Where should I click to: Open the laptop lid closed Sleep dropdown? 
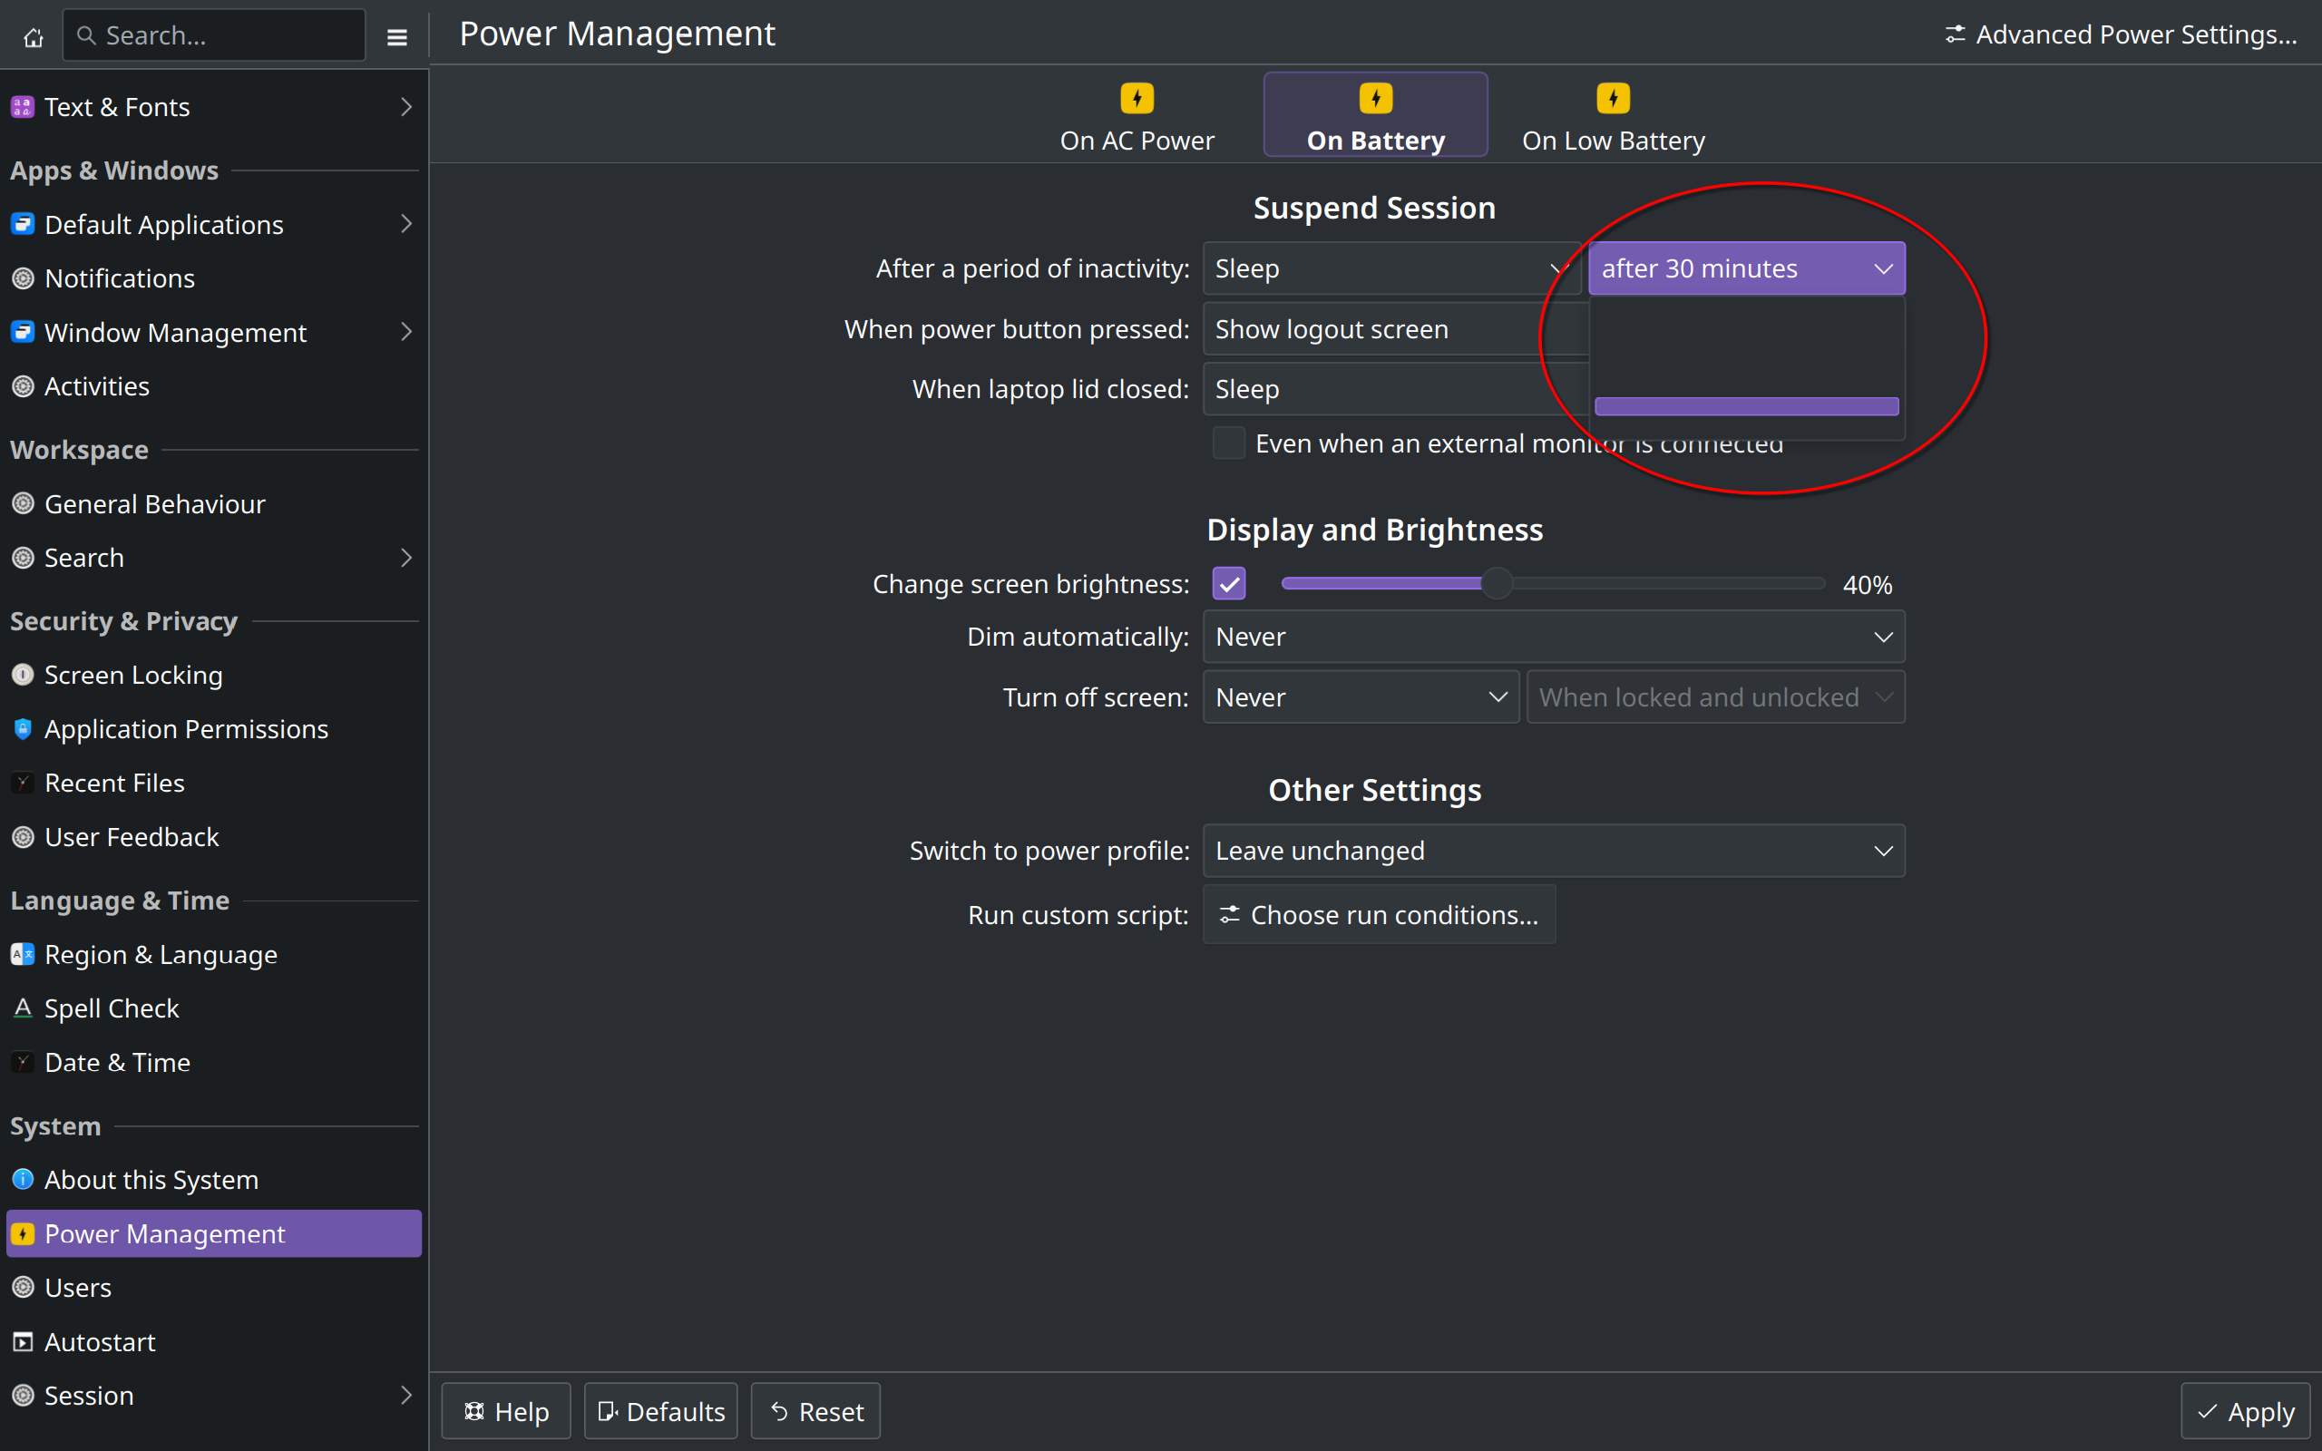1396,389
